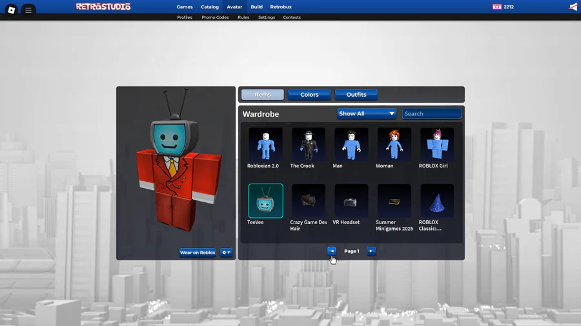Go to the Profiles submenu link
The image size is (581, 326).
tap(185, 17)
